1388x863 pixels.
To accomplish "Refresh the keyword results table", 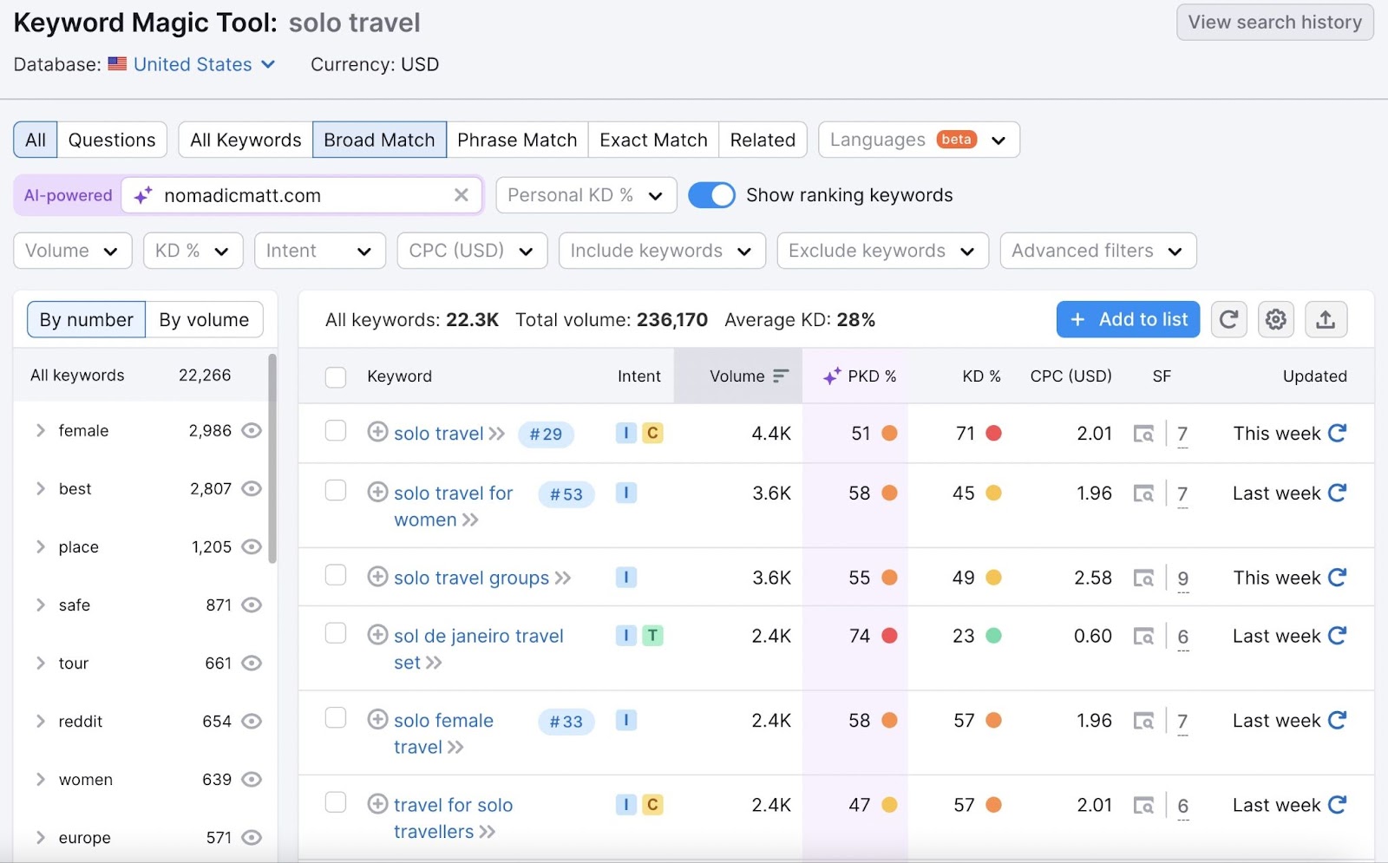I will coord(1228,319).
